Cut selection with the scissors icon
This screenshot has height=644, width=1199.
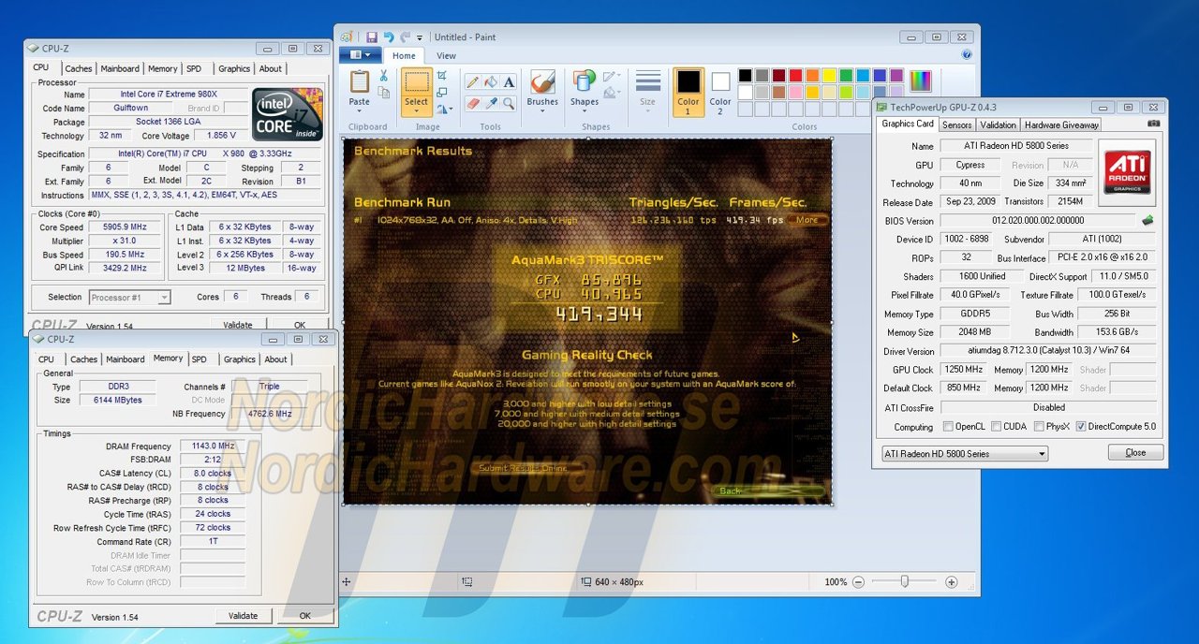point(383,76)
